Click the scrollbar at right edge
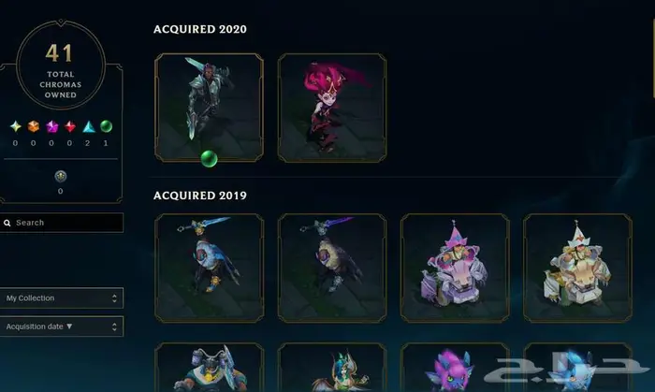 [x=653, y=58]
